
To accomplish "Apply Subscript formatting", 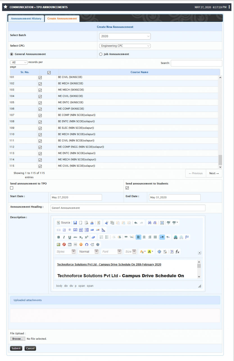I will [81, 237].
